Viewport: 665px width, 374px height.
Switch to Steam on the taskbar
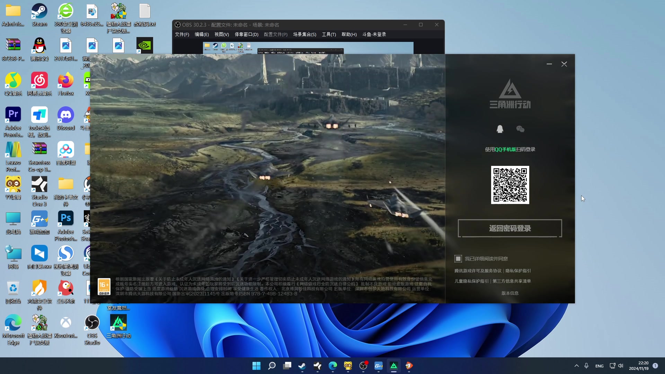302,366
